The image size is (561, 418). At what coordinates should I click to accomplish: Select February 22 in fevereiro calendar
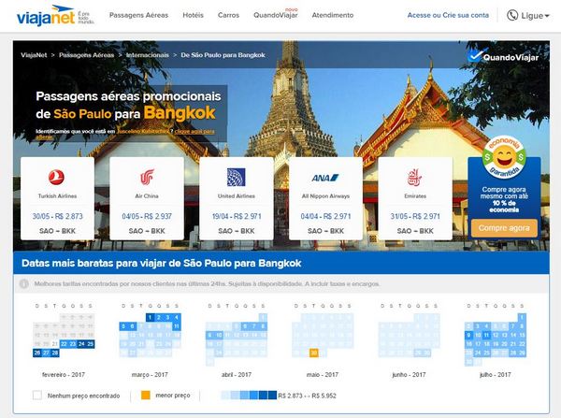click(x=64, y=344)
